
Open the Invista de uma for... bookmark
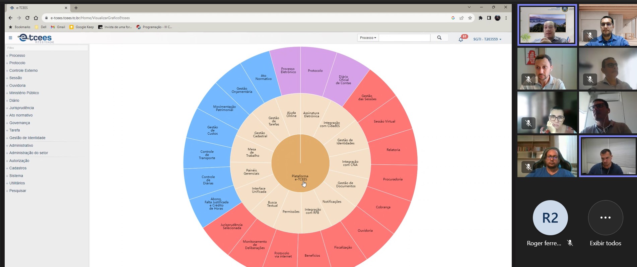115,27
